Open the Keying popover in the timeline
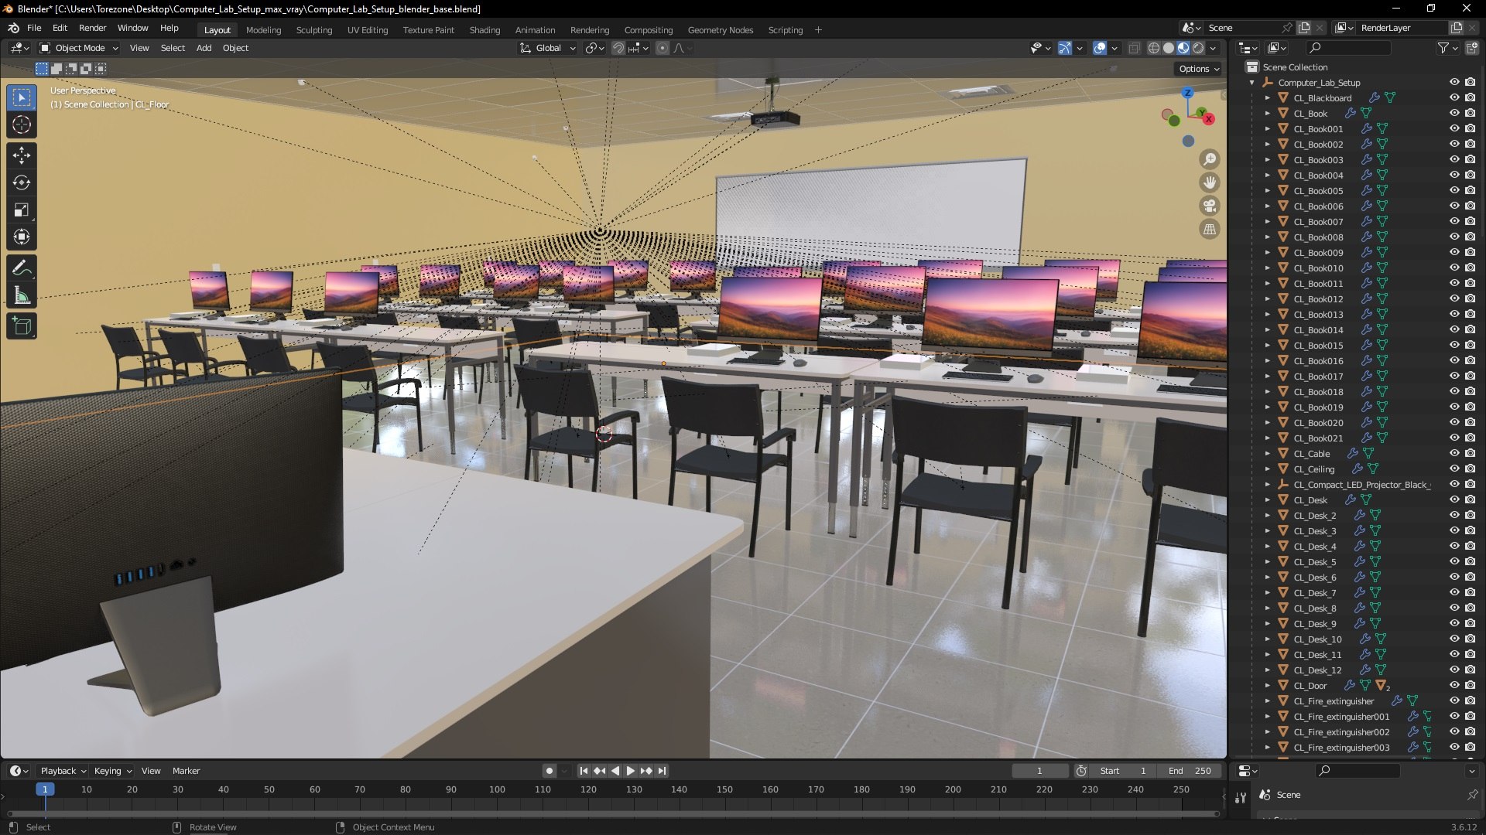 click(112, 771)
